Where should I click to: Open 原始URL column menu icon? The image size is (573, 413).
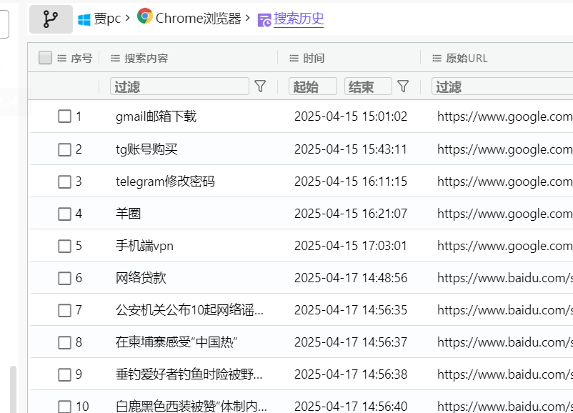pyautogui.click(x=437, y=58)
